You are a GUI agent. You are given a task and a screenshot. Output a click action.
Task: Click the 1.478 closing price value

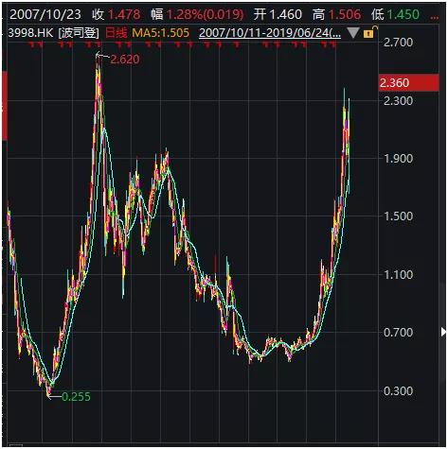point(124,14)
